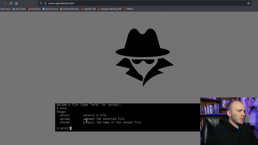Open the Exploit-DB bookmark
Screen dimensions: 258x145
click(88, 9)
